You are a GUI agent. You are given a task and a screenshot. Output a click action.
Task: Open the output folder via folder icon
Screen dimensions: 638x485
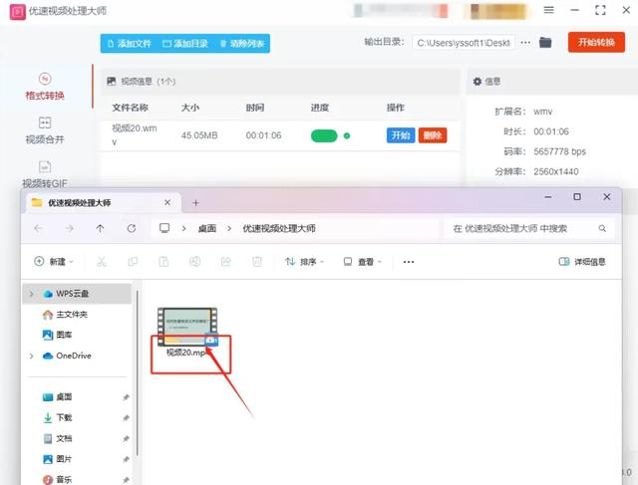(x=545, y=42)
